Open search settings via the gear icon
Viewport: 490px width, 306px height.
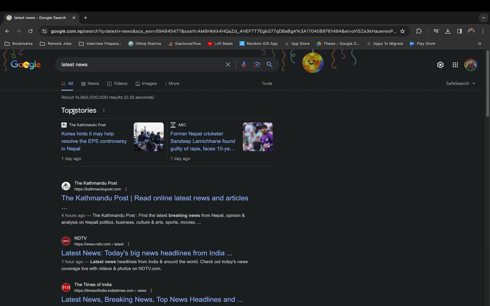click(x=440, y=65)
